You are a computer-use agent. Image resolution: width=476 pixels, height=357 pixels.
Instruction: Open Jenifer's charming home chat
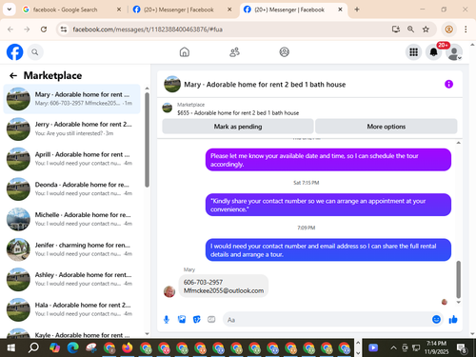[x=71, y=249]
